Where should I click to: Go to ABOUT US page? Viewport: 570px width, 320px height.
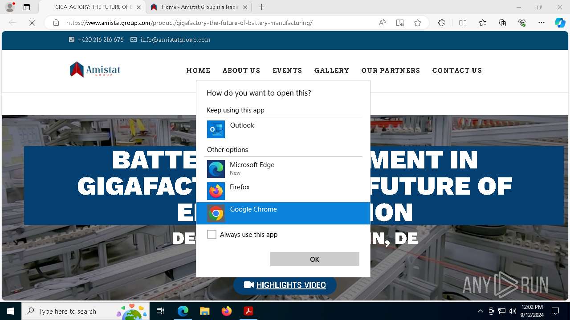241,71
